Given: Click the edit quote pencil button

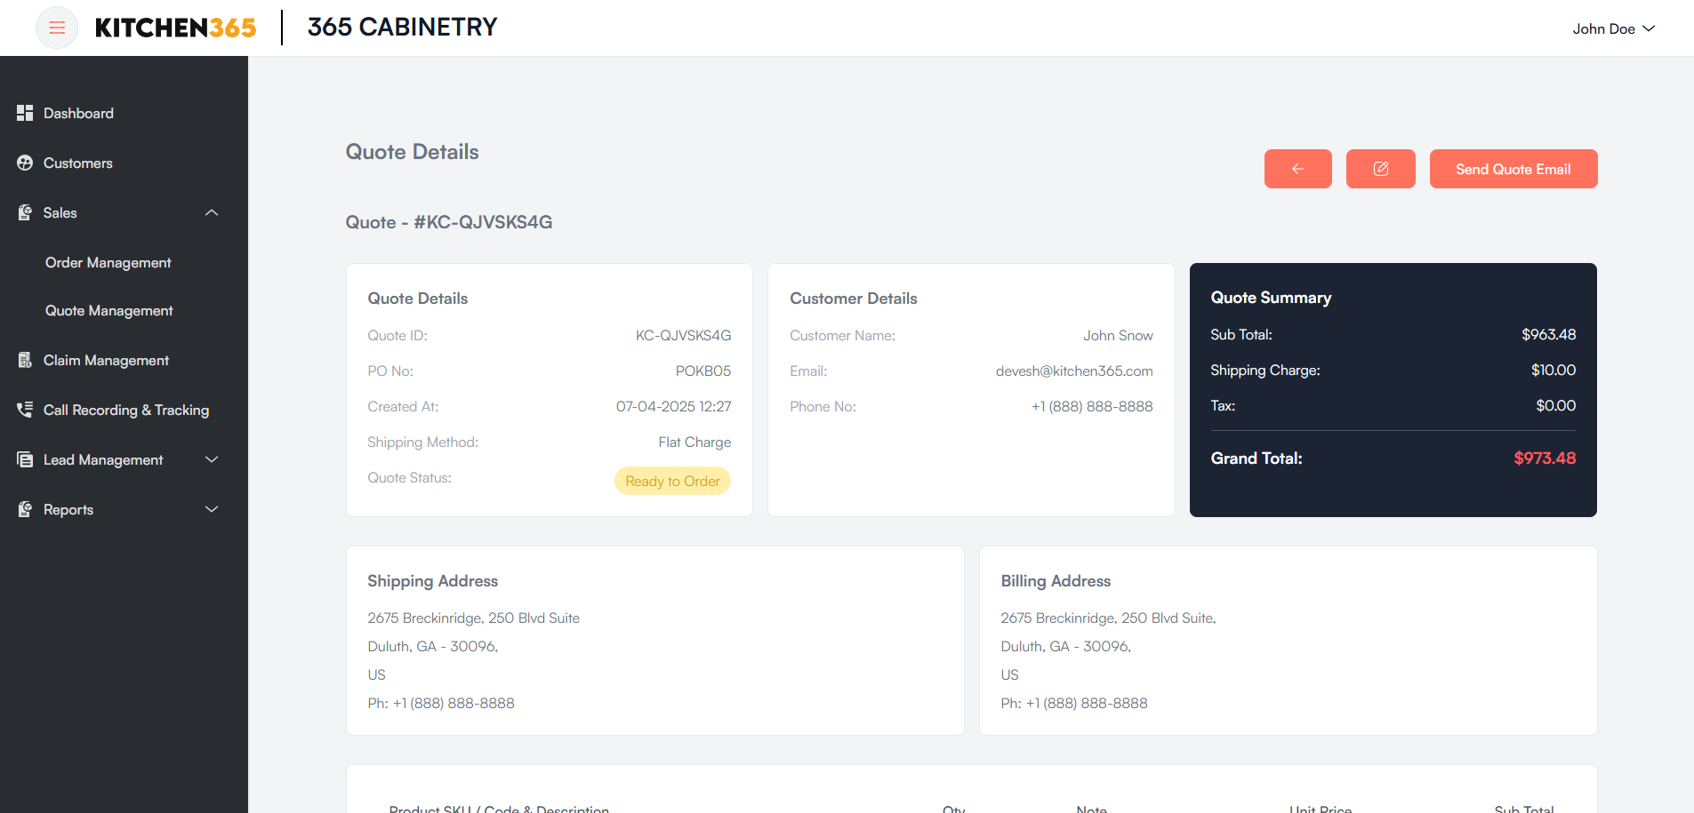Looking at the screenshot, I should 1380,169.
